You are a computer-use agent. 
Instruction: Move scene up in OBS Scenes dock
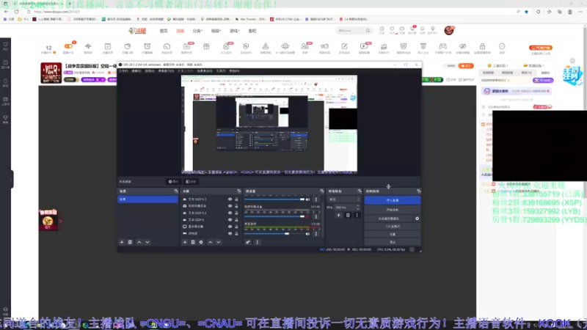pyautogui.click(x=139, y=242)
